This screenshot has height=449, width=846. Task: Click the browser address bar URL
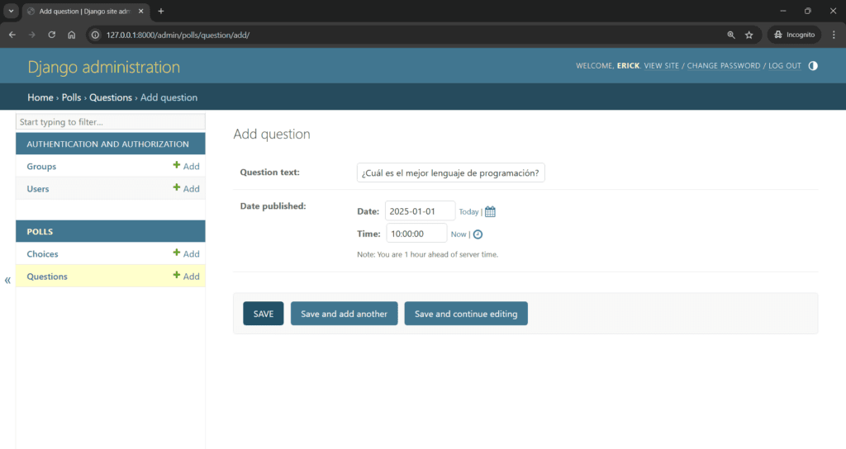tap(178, 35)
